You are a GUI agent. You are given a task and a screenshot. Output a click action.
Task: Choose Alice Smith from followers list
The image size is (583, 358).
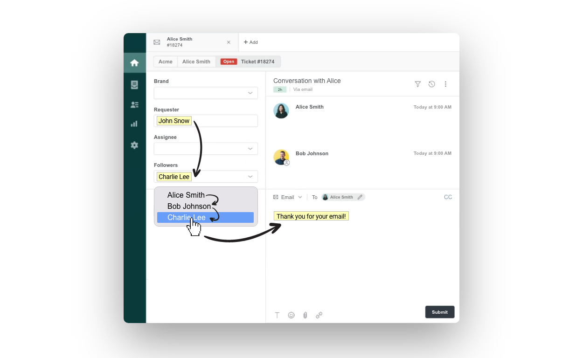tap(205, 195)
